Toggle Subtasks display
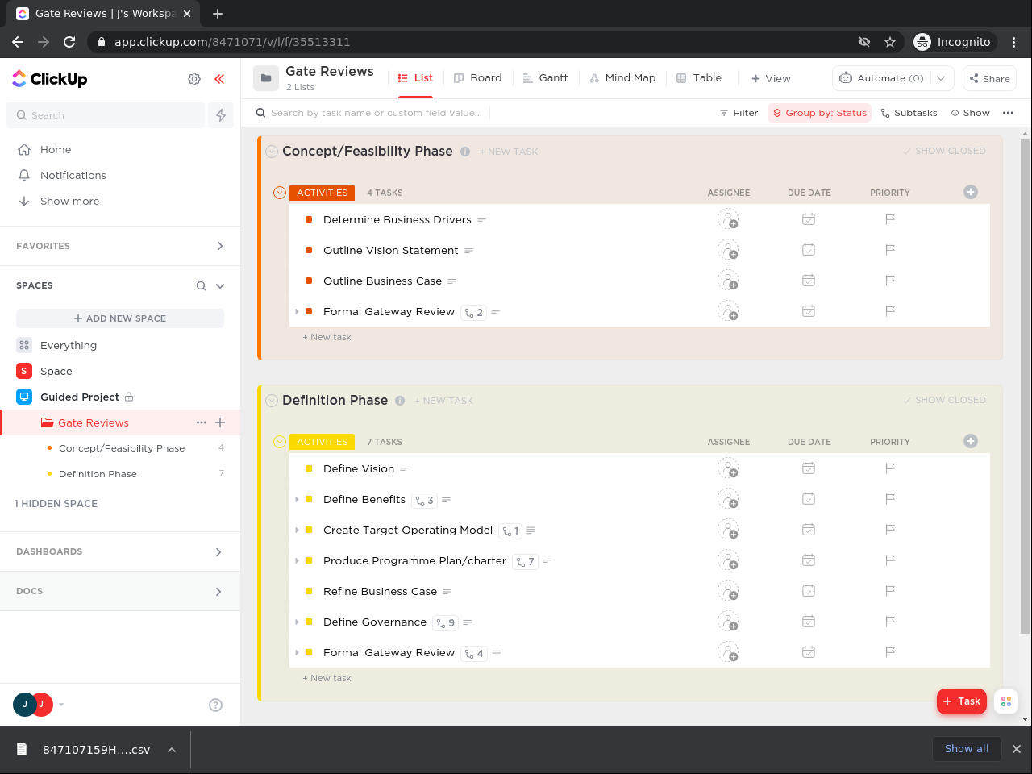The height and width of the screenshot is (774, 1032). (x=909, y=113)
